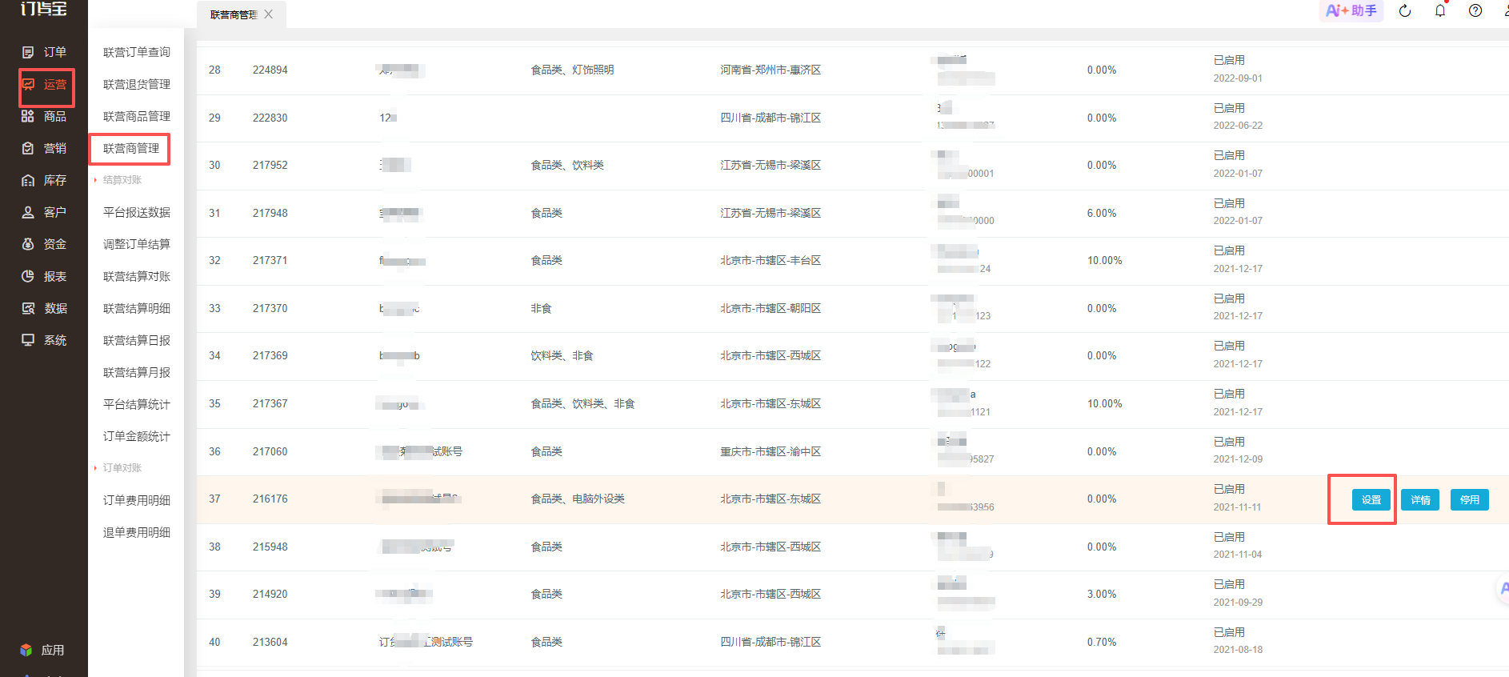Select the 运营 sidebar icon

point(28,84)
